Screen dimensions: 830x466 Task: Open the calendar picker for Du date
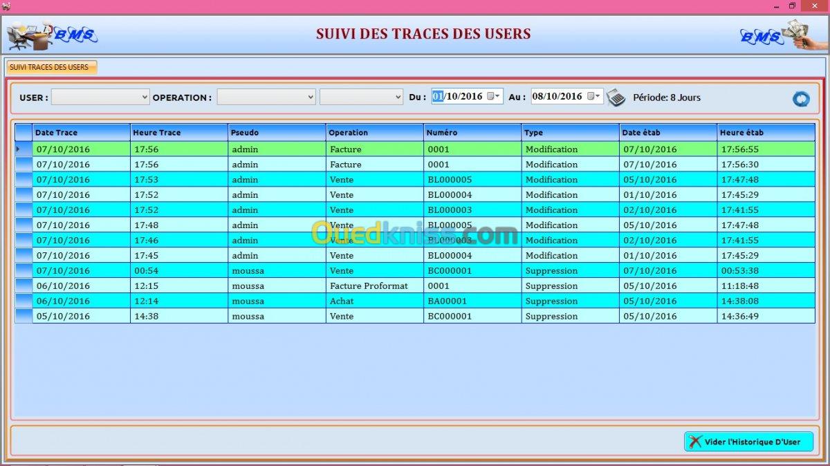pos(493,97)
